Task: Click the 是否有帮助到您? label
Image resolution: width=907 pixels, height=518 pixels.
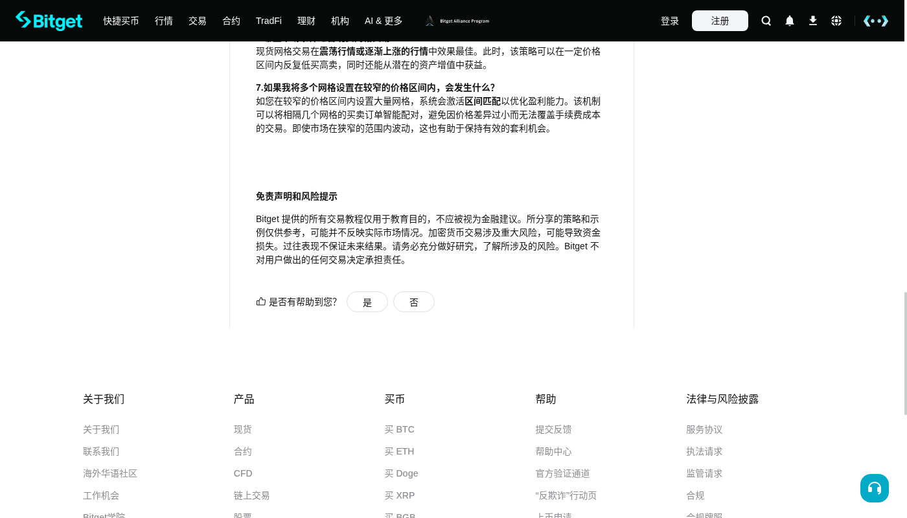Action: 303,302
